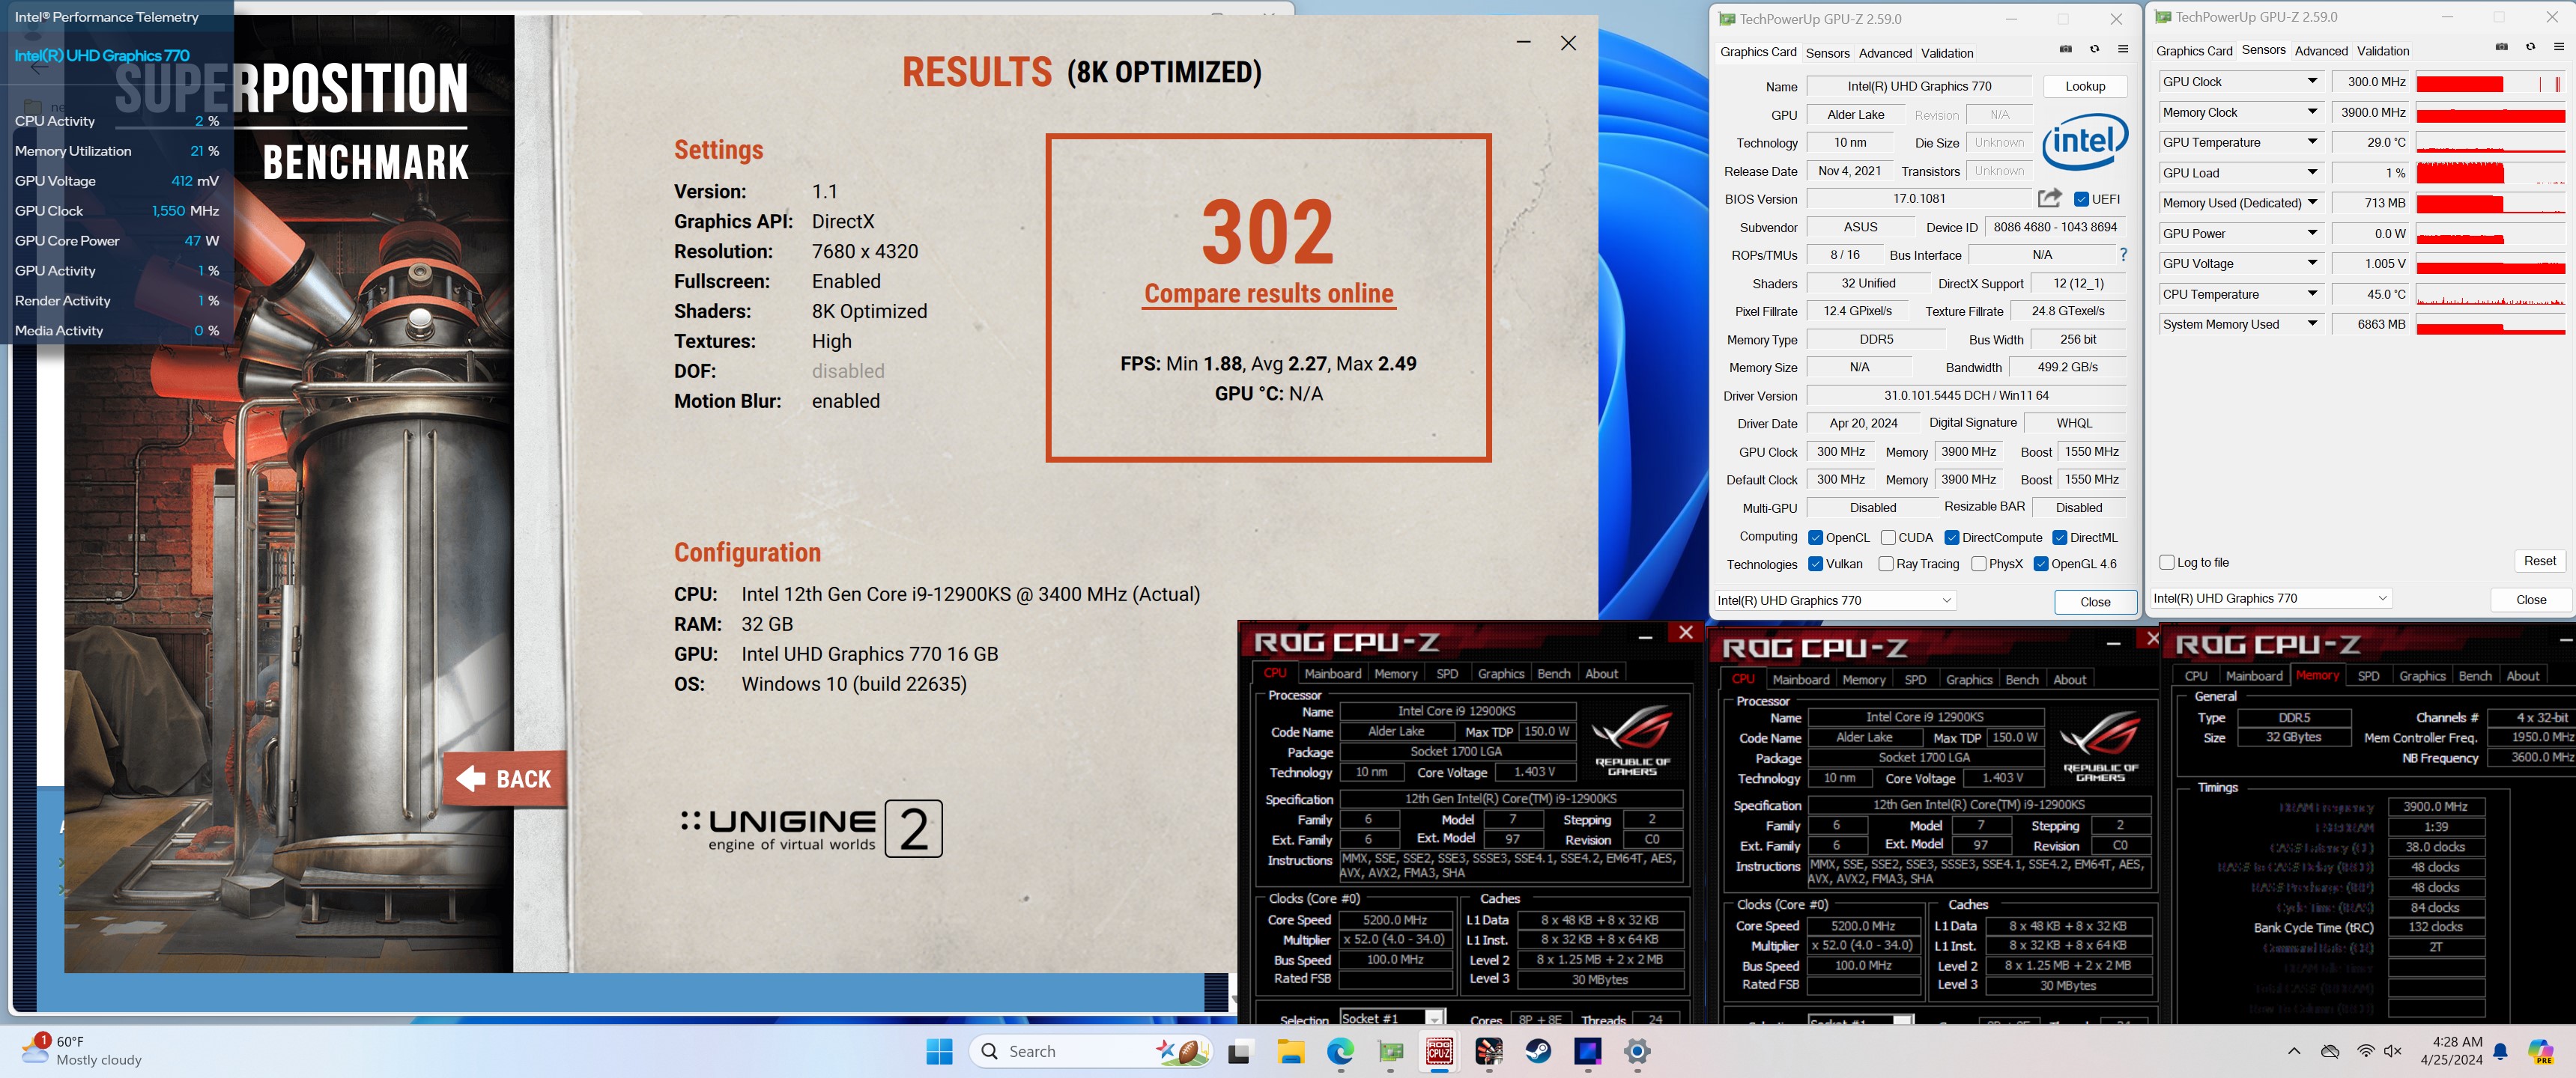2576x1078 pixels.
Task: Expand the GPU Voltage sensor dropdown
Action: (x=2312, y=263)
